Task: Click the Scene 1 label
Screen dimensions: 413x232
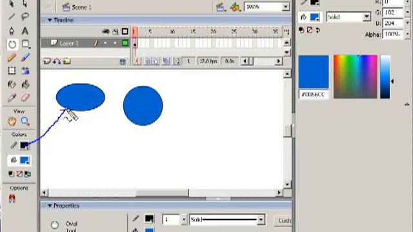Action: [82, 7]
